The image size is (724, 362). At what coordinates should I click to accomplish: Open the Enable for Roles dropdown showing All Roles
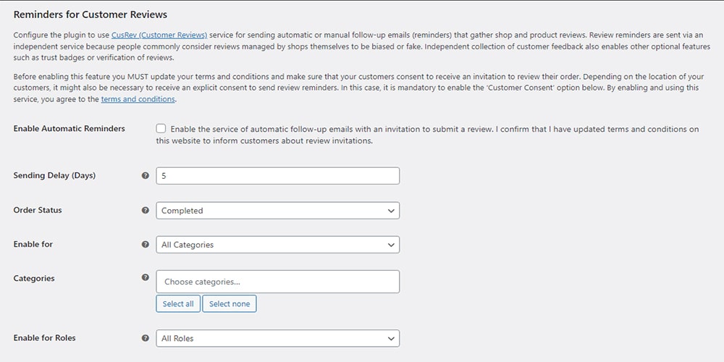(277, 338)
